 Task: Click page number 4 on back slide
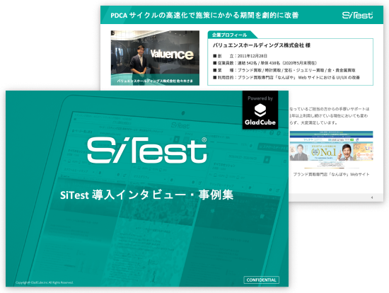372,197
